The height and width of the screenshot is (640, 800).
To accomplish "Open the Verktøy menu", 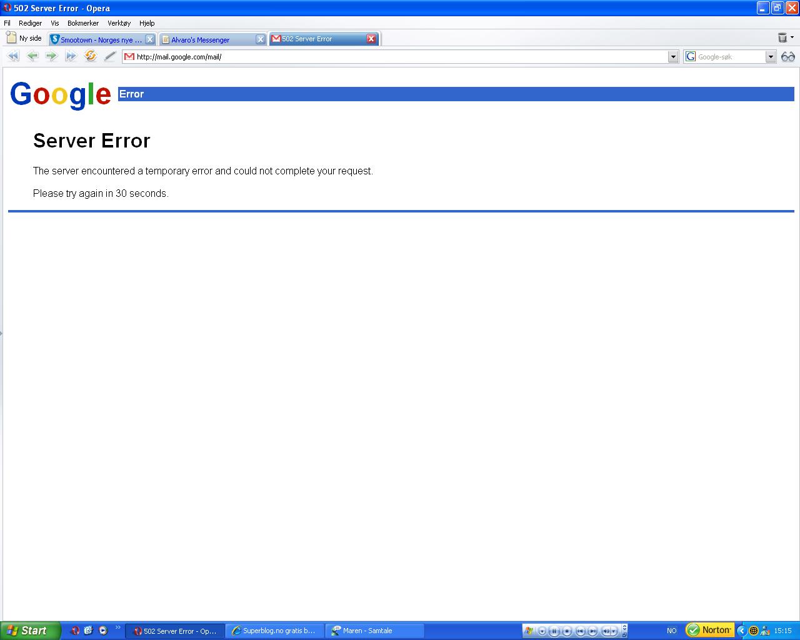I will (x=119, y=23).
